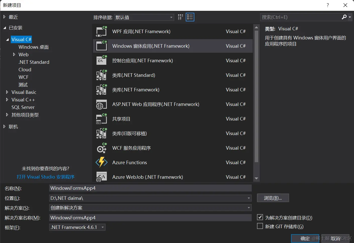Open the 解决方案 dropdown
Image resolution: width=354 pixels, height=243 pixels.
(249, 208)
